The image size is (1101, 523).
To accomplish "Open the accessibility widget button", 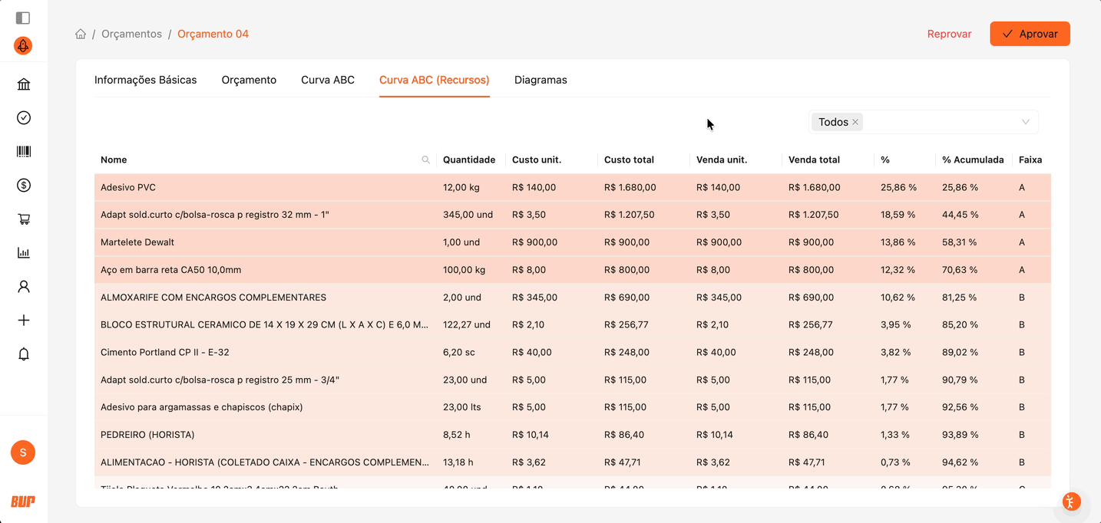I will tap(1071, 502).
